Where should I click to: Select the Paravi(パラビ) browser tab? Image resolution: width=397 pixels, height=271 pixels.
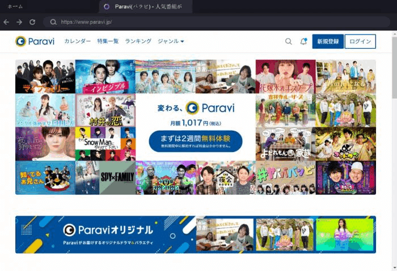146,7
